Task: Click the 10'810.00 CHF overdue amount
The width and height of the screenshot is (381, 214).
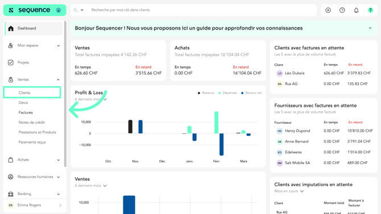Action: (360, 131)
